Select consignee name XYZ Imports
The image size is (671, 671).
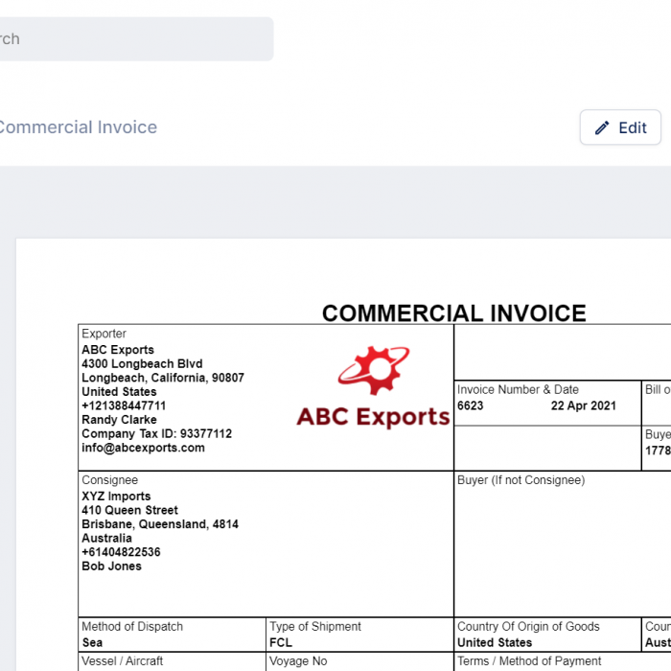point(116,497)
